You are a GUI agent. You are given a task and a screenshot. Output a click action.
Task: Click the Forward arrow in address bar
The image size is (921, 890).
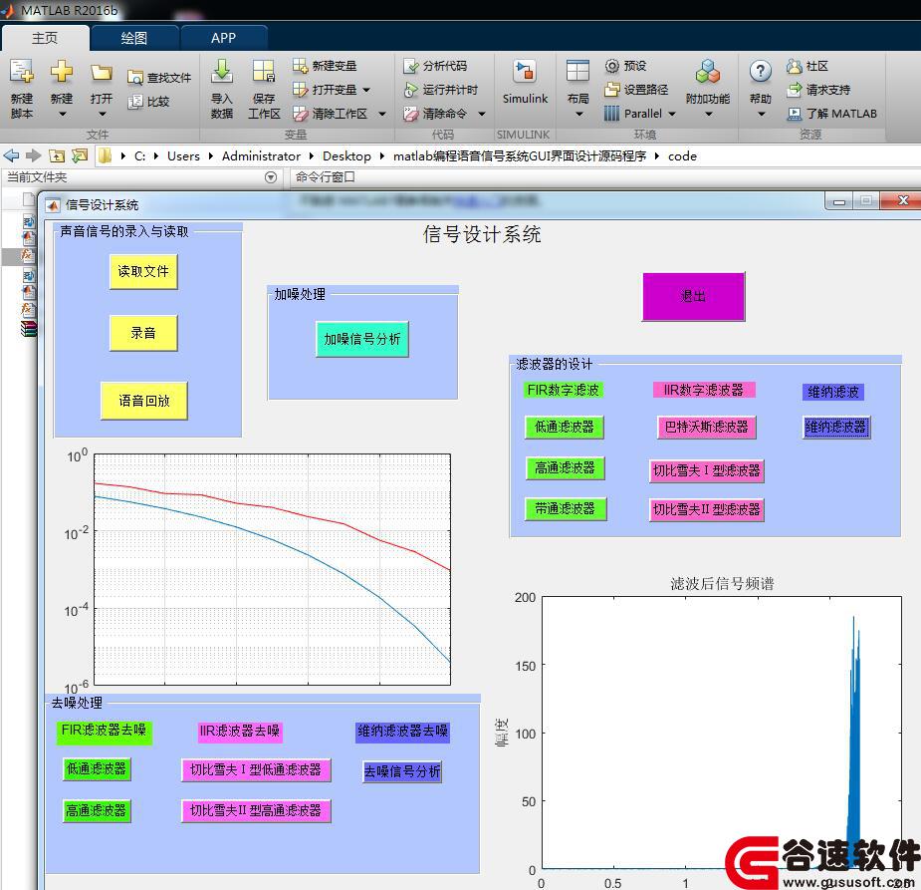coord(33,155)
